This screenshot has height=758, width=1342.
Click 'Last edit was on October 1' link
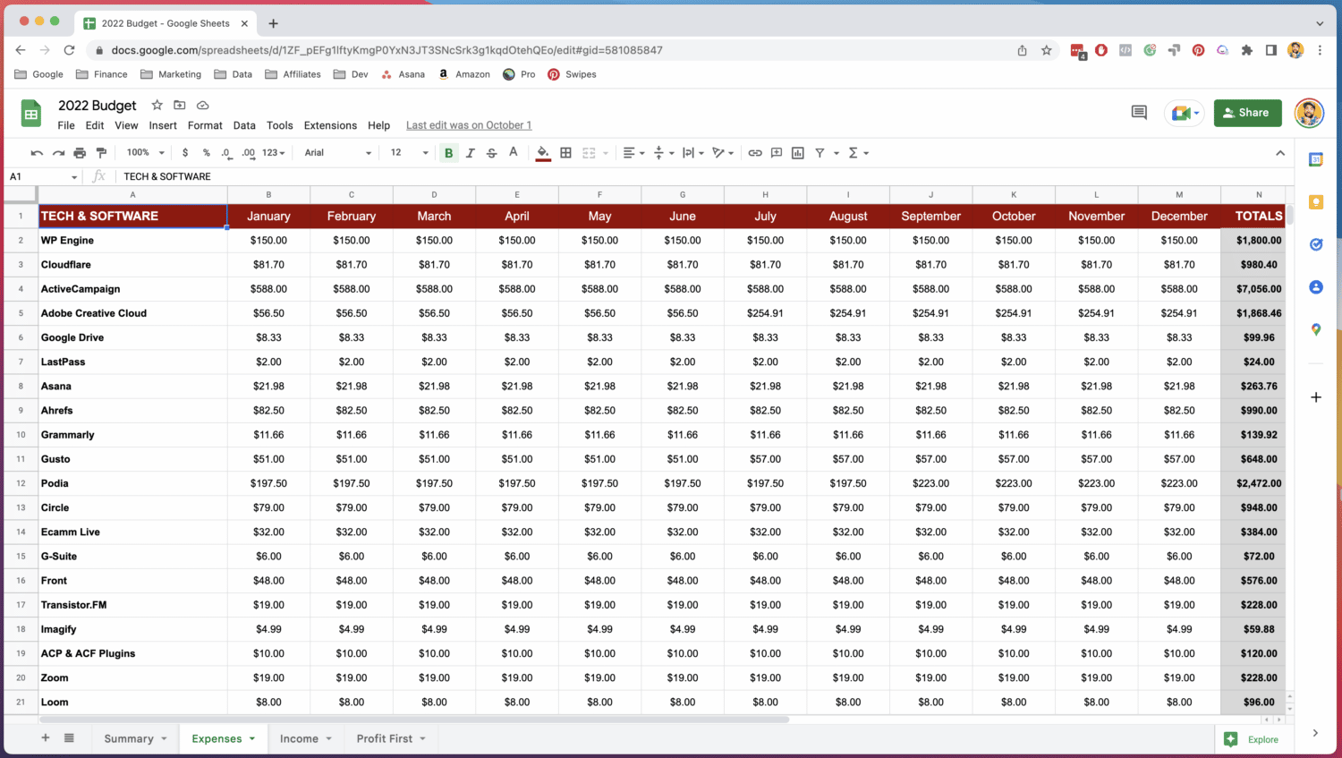click(x=469, y=125)
